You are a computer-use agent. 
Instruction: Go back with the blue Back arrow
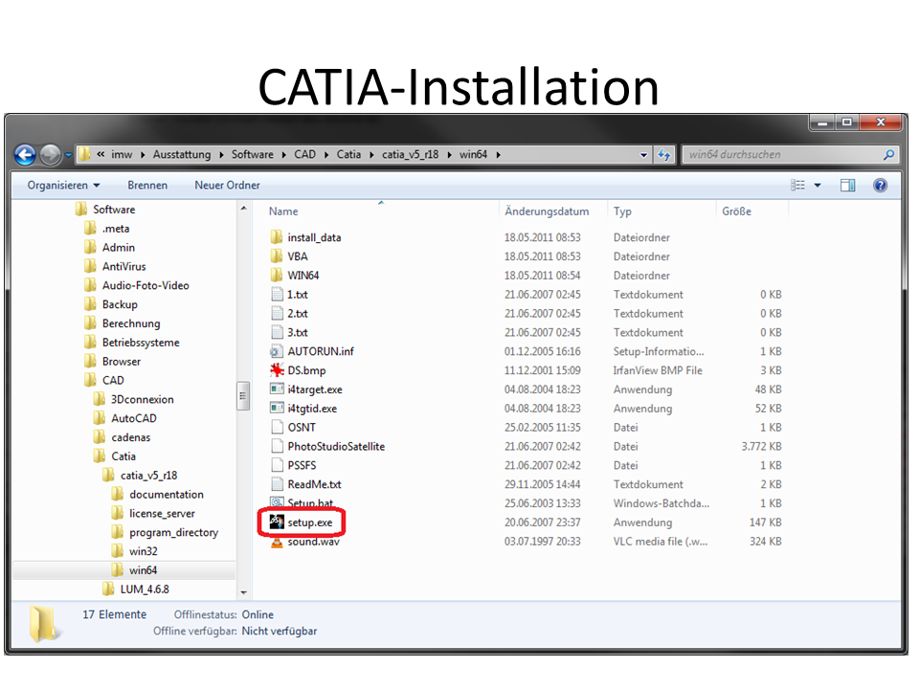(25, 155)
